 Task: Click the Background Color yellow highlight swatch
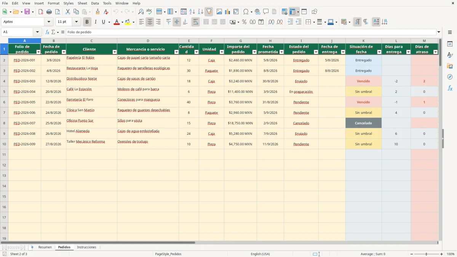(128, 22)
